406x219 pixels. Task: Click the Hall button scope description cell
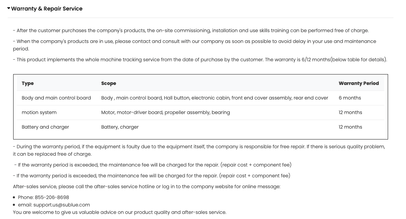[215, 98]
